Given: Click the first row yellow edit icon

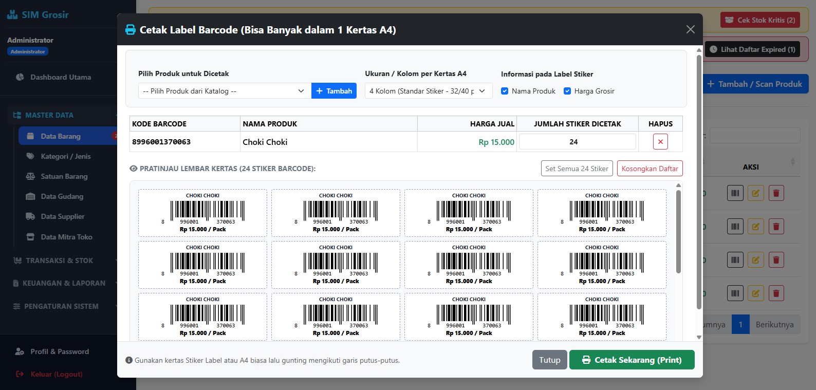Looking at the screenshot, I should point(755,193).
